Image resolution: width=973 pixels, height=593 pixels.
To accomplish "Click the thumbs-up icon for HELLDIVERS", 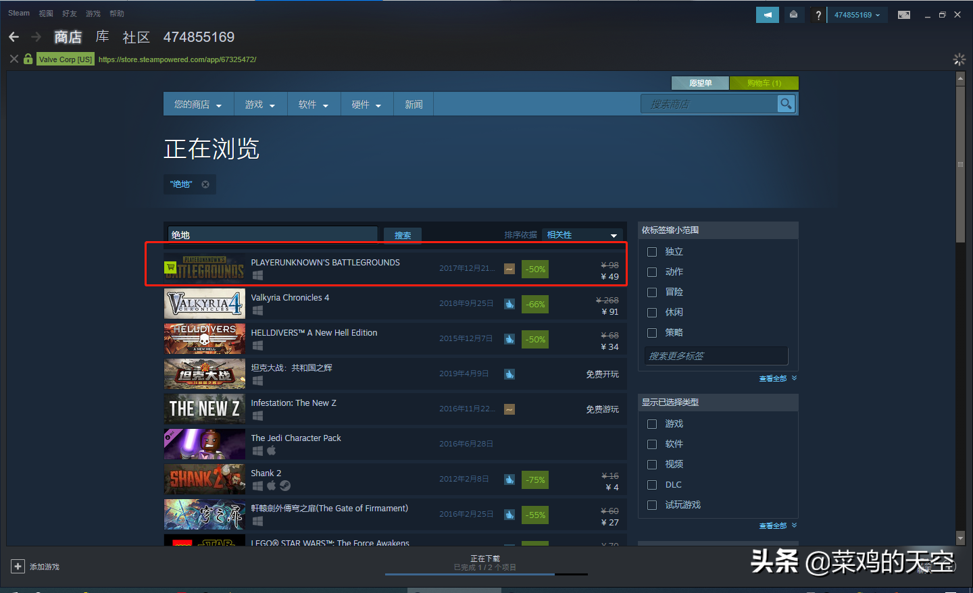I will [509, 339].
